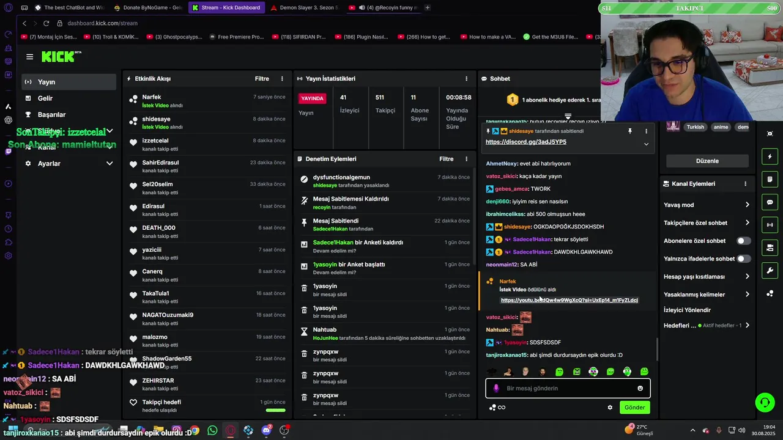The width and height of the screenshot is (783, 440).
Task: Open chat settings gear icon
Action: pos(610,408)
